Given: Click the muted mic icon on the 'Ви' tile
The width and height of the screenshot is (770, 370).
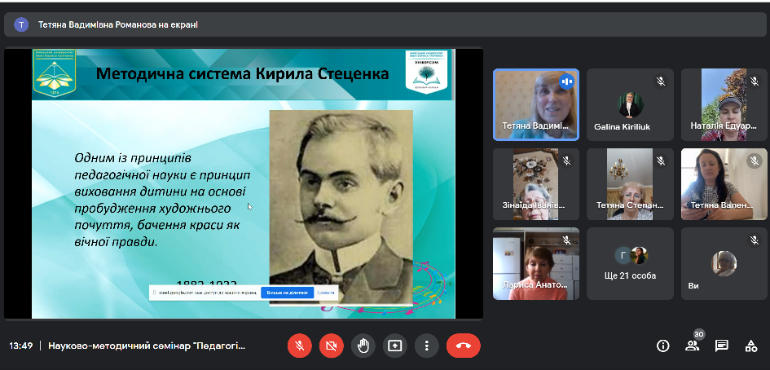Looking at the screenshot, I should pyautogui.click(x=755, y=240).
